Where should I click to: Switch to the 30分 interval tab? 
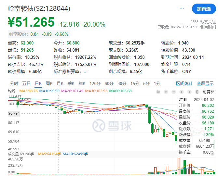coord(122,83)
